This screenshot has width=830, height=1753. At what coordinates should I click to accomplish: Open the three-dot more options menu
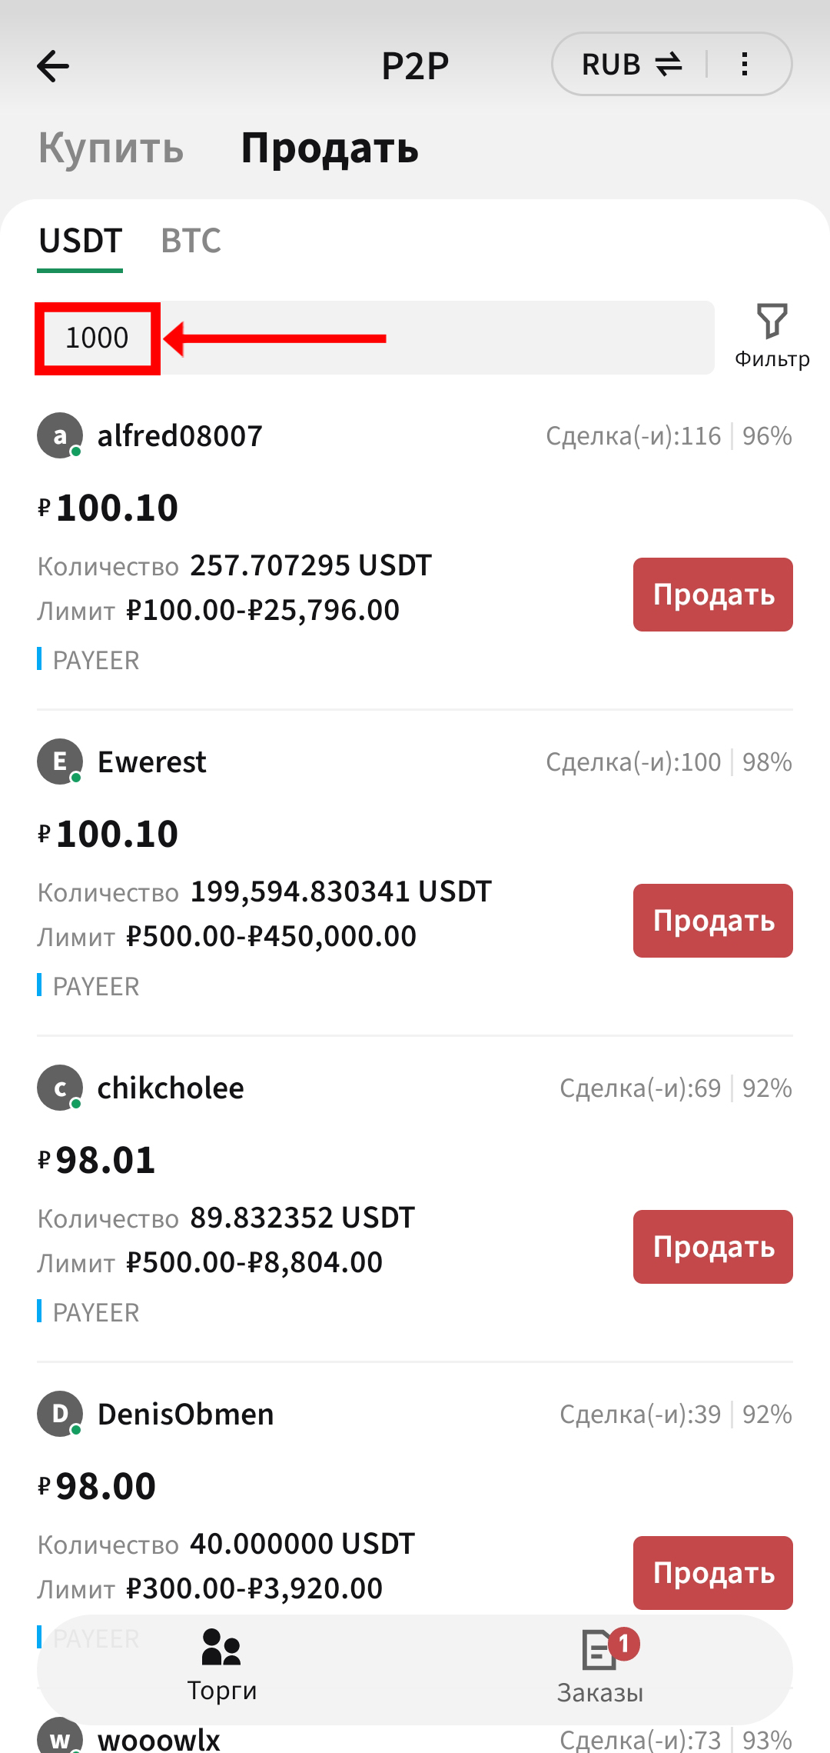(744, 64)
